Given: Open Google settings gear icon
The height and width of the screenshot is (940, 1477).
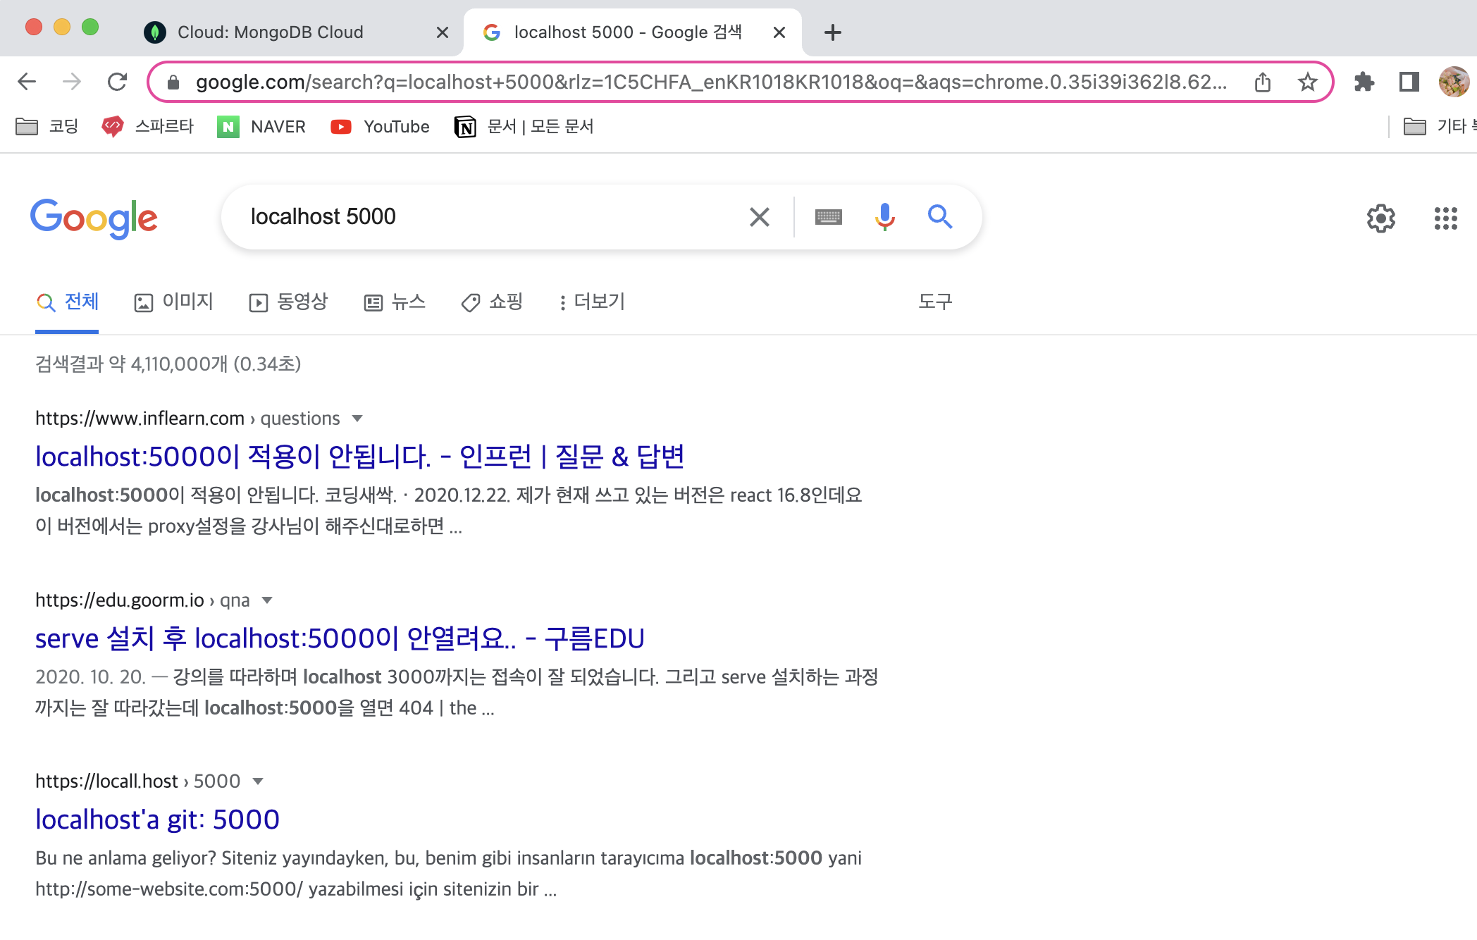Looking at the screenshot, I should (x=1381, y=218).
